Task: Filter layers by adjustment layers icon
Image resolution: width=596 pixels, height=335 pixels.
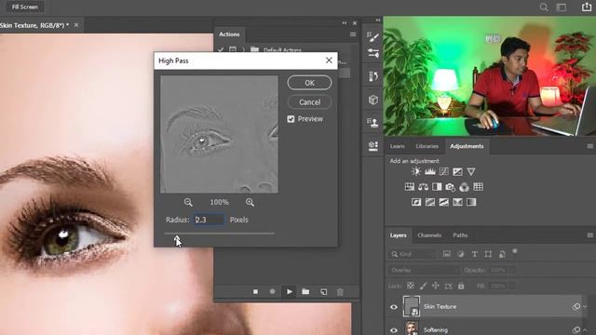Action: click(x=461, y=254)
